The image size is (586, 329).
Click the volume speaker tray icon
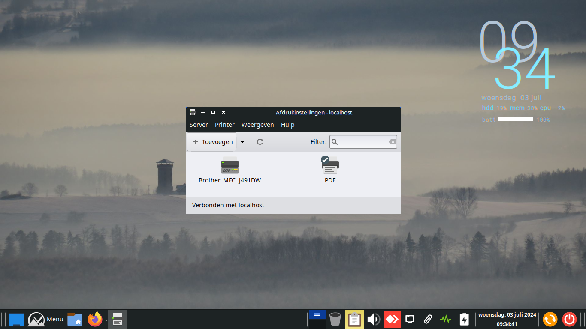pos(373,319)
